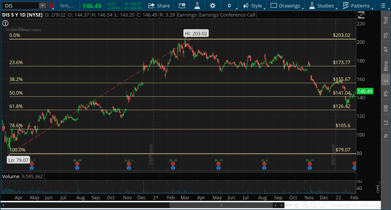Image resolution: width=391 pixels, height=210 pixels.
Task: Click red conference call icon under $0.8
Action: click(x=264, y=164)
